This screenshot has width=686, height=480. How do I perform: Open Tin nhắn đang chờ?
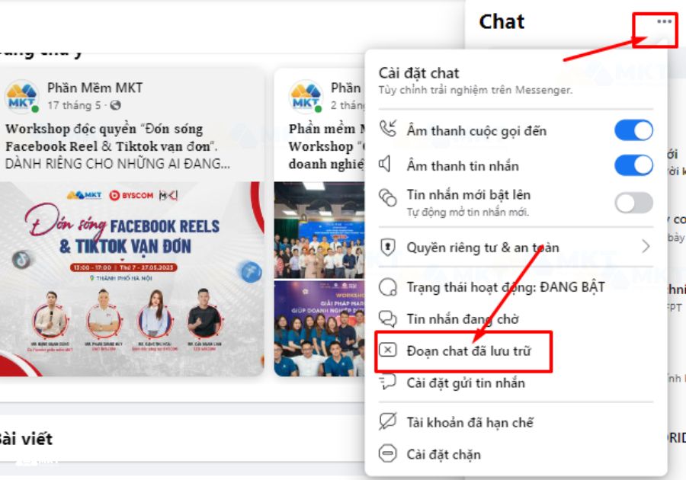coord(463,319)
